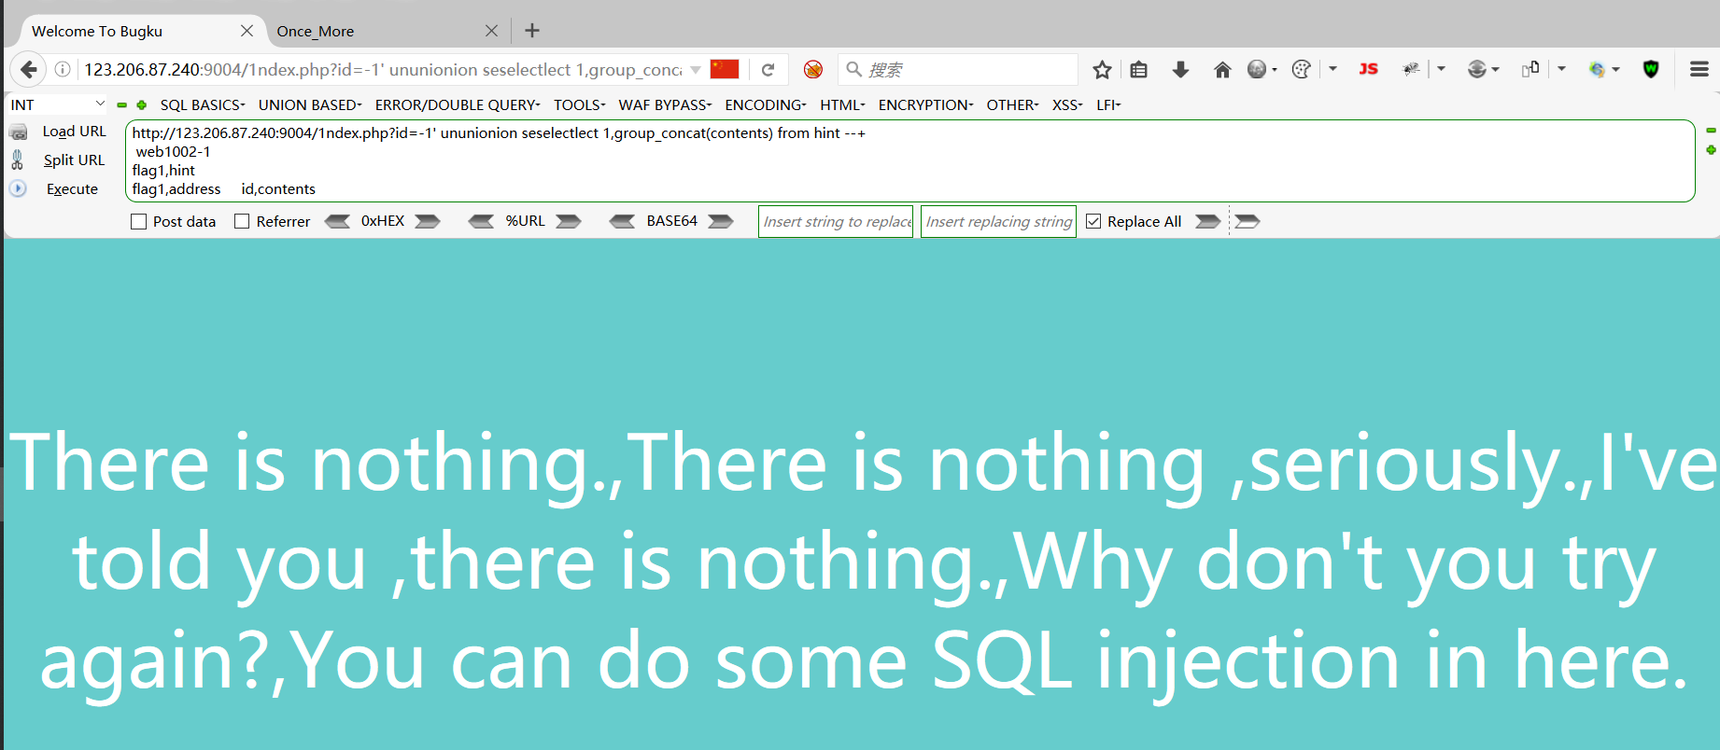Go back using the browser back arrow
Image resolution: width=1720 pixels, height=750 pixels.
[x=28, y=69]
